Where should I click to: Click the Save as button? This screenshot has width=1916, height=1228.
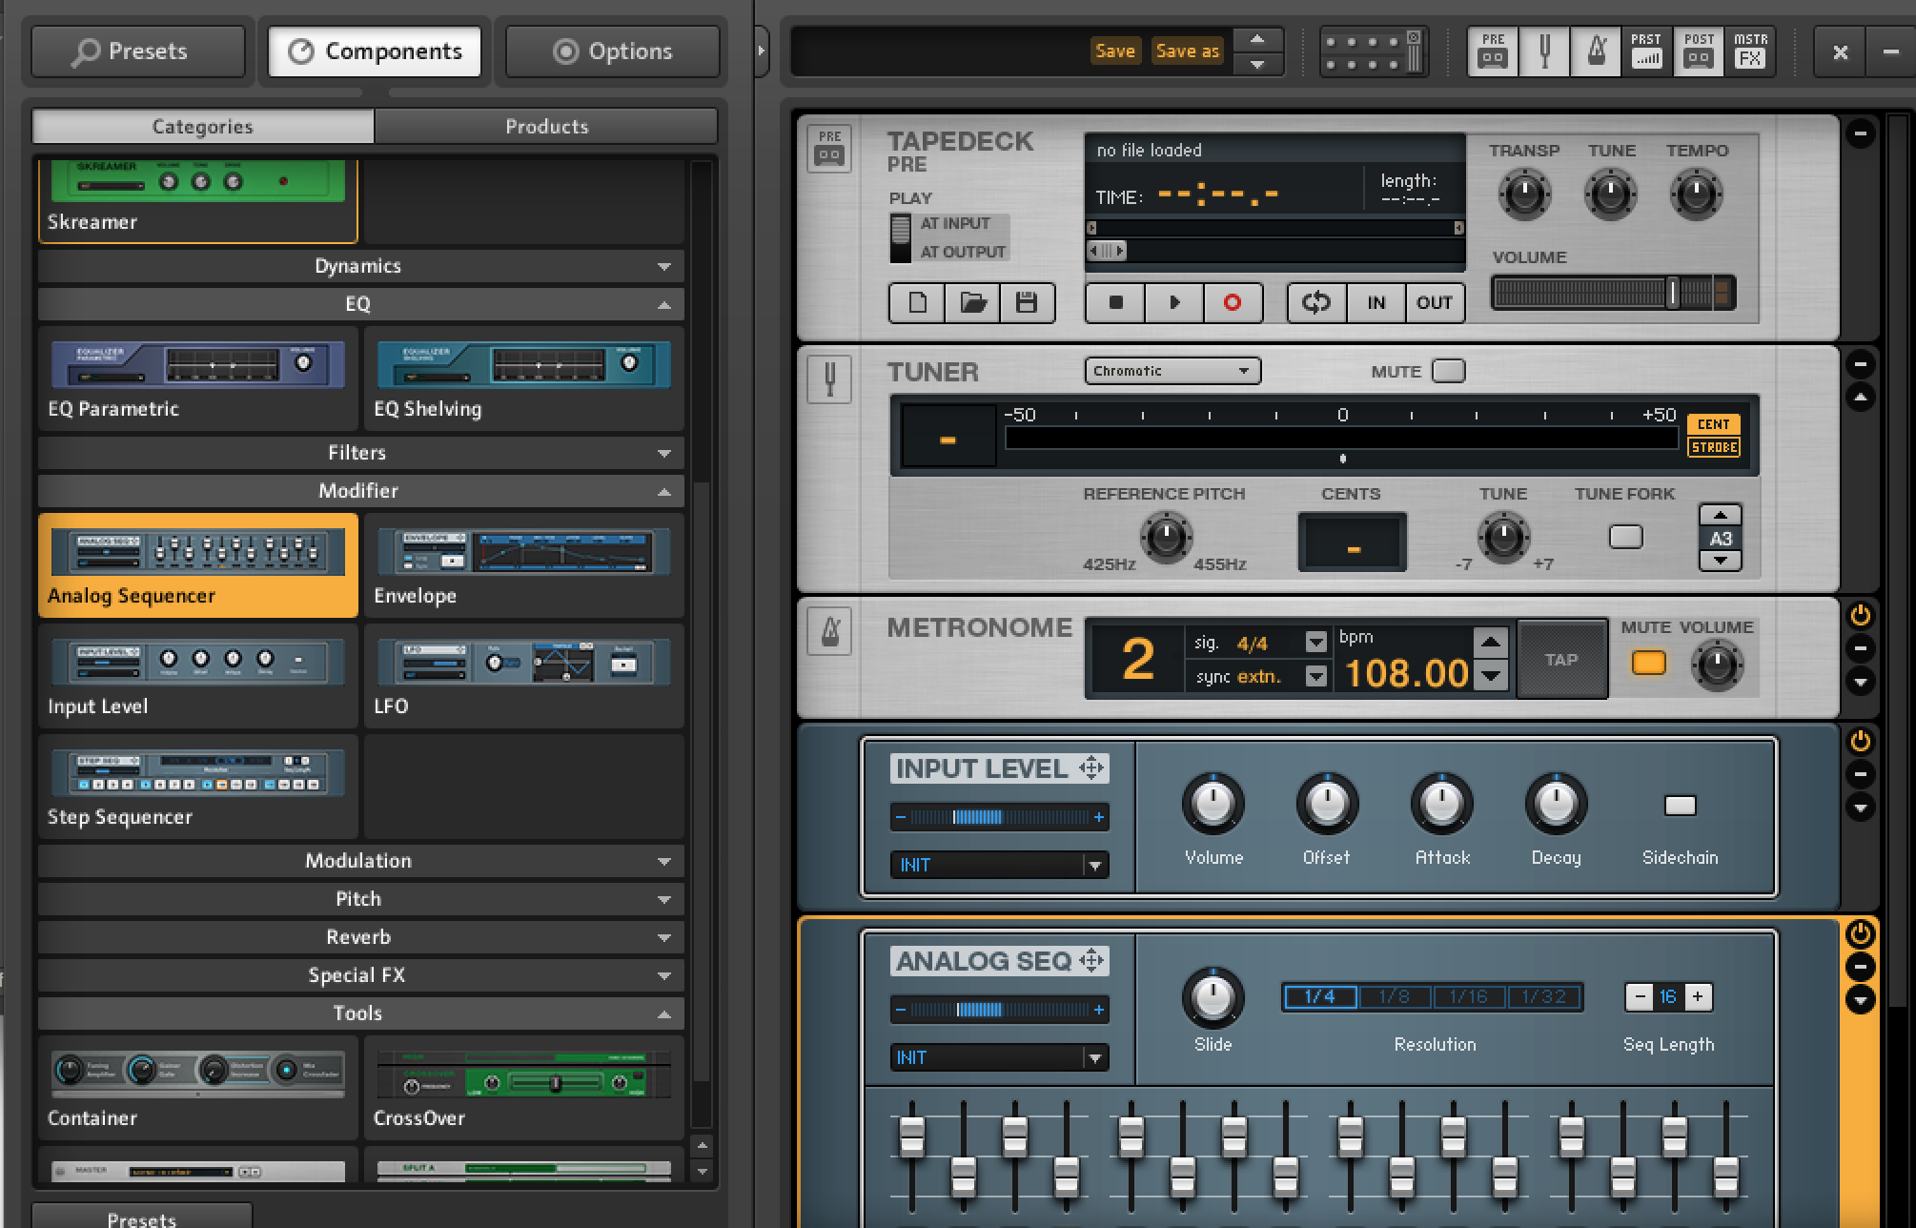(x=1187, y=51)
